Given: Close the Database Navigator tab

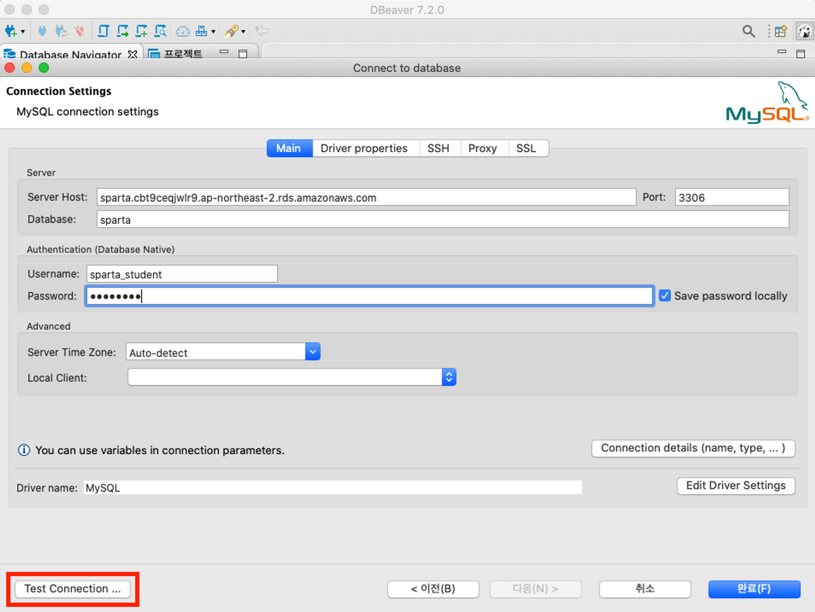Looking at the screenshot, I should pyautogui.click(x=132, y=54).
